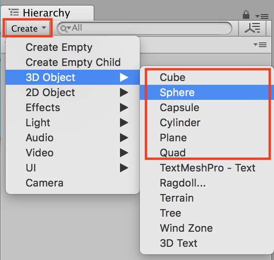Click the Hierarchy tab list icon
The image size is (274, 260).
point(14,12)
